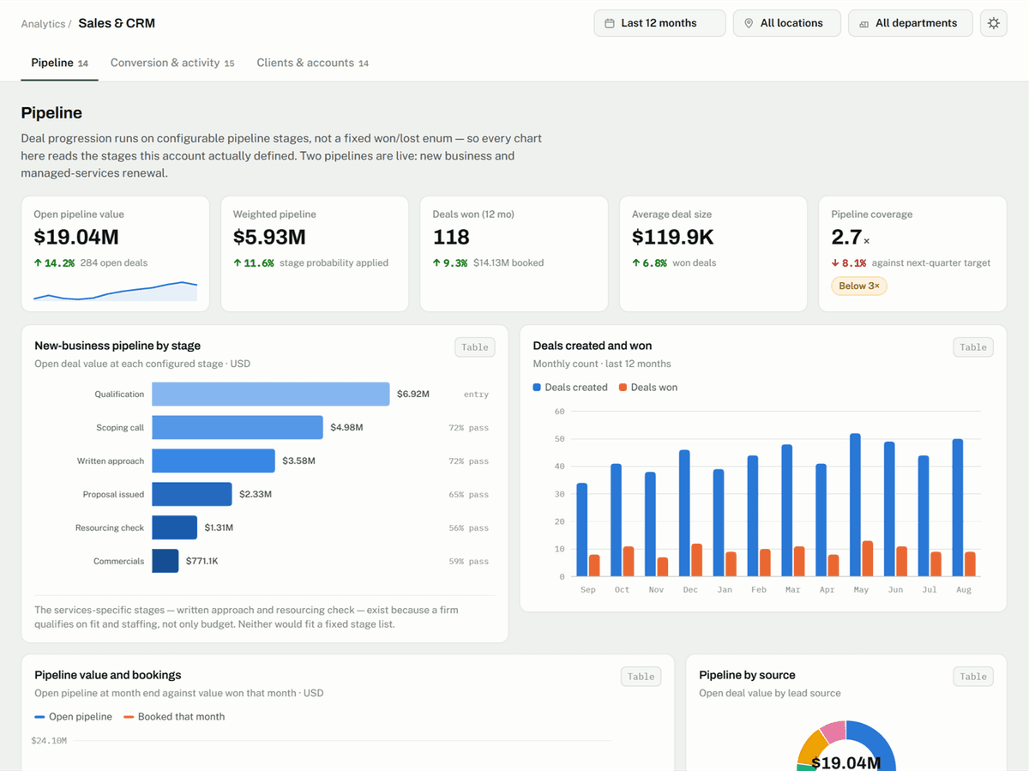Open the All locations filter

point(786,23)
